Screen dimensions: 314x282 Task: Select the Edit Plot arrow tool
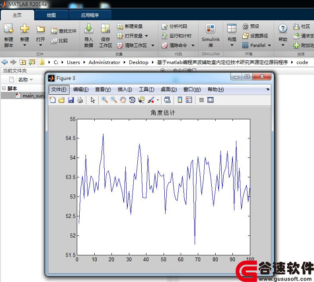coord(93,100)
